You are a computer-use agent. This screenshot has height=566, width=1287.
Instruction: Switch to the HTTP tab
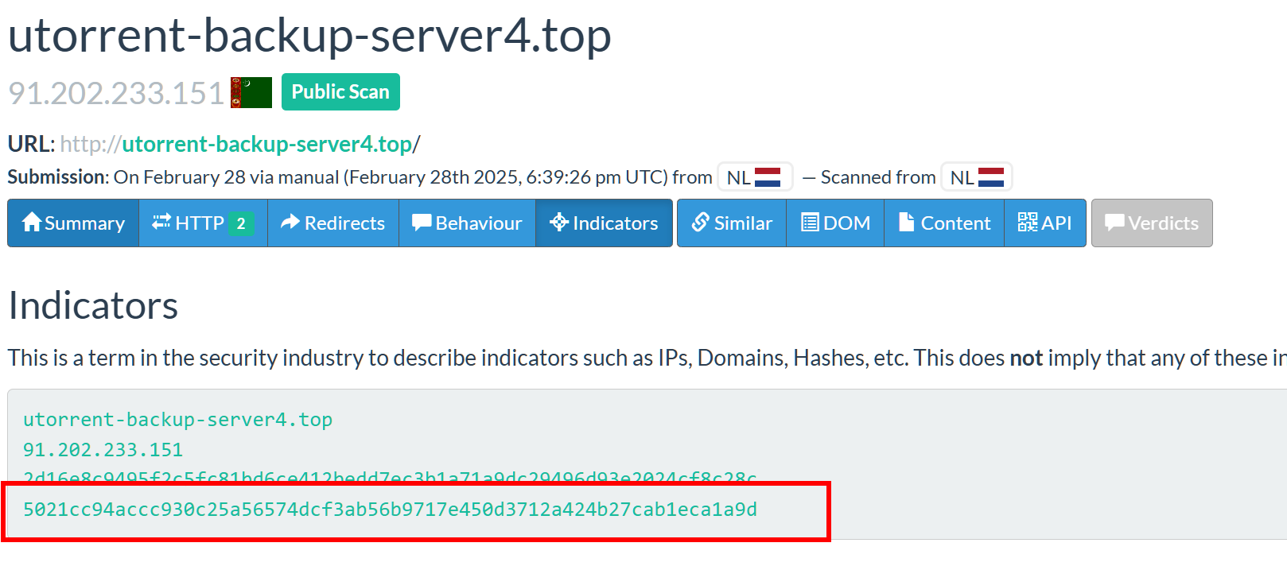tap(203, 223)
